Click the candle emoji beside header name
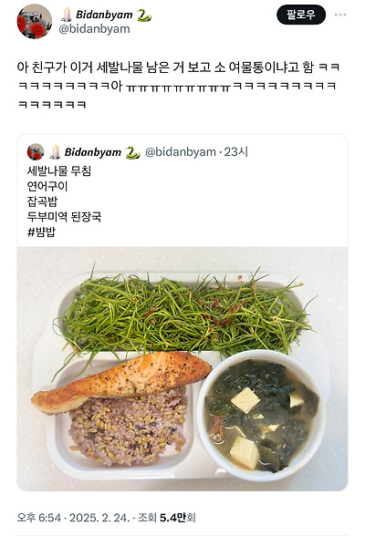The width and height of the screenshot is (365, 536). click(x=67, y=15)
